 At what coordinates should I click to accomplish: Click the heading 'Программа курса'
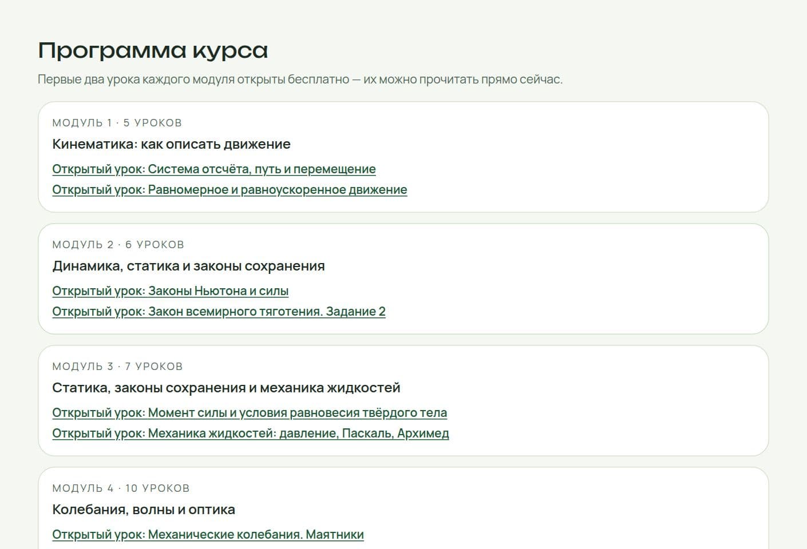click(x=153, y=50)
